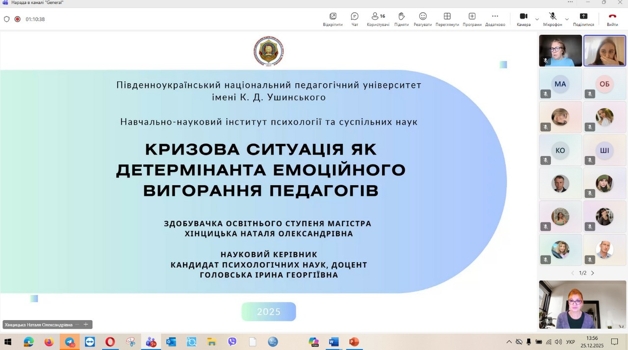Open the Програми apps button
This screenshot has height=350, width=628.
coord(471,19)
